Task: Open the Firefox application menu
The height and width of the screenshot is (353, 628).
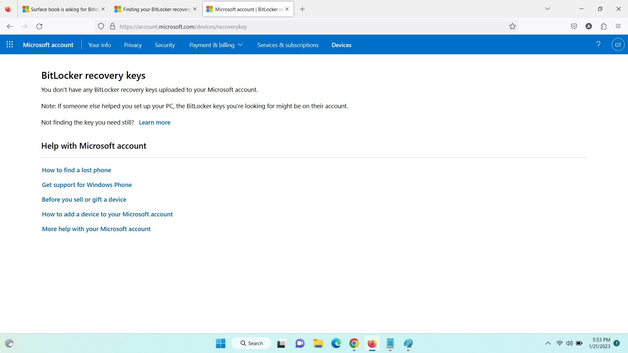Action: pos(619,26)
